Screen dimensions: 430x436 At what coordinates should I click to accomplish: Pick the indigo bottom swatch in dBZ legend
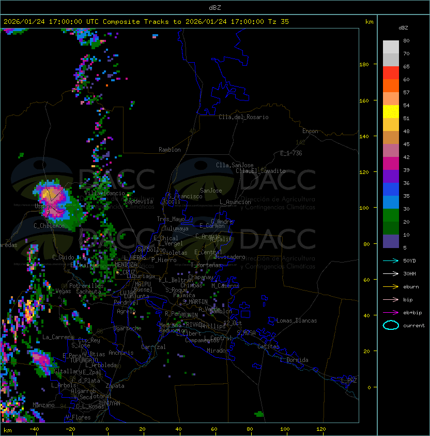(x=391, y=241)
